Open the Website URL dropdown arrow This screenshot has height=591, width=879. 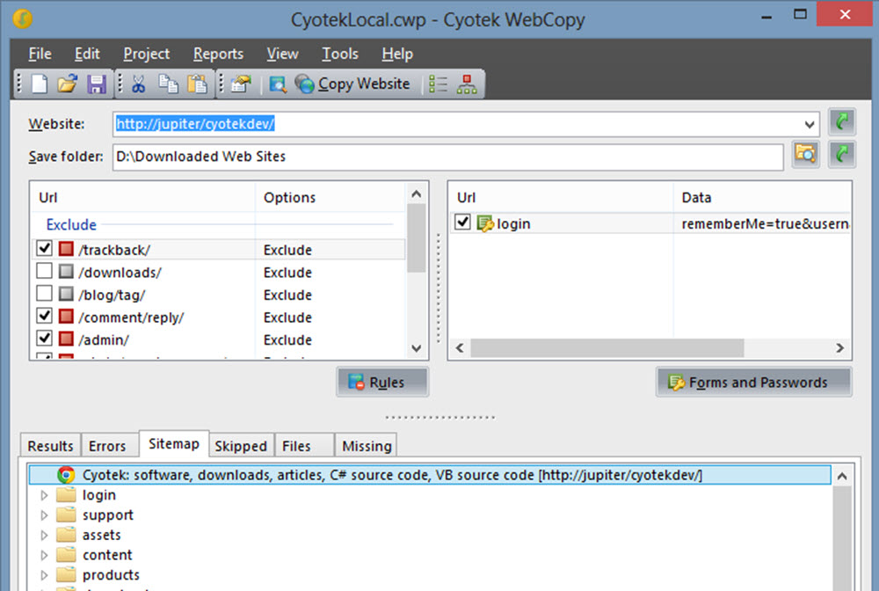810,124
